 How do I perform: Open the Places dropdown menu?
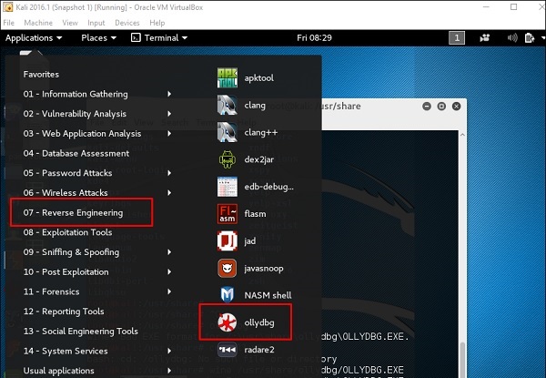pos(98,38)
